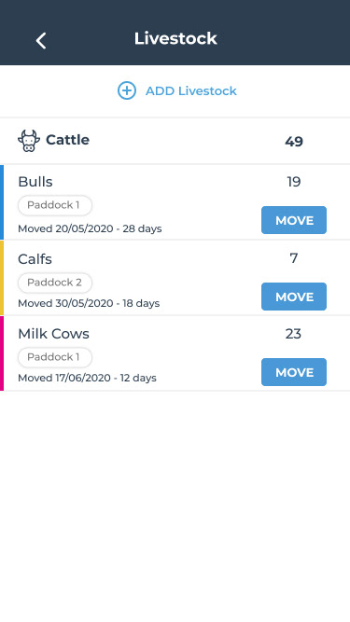Click the cattle head icon
350x622 pixels.
29,141
